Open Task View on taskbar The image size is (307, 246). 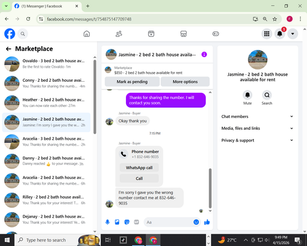108,240
